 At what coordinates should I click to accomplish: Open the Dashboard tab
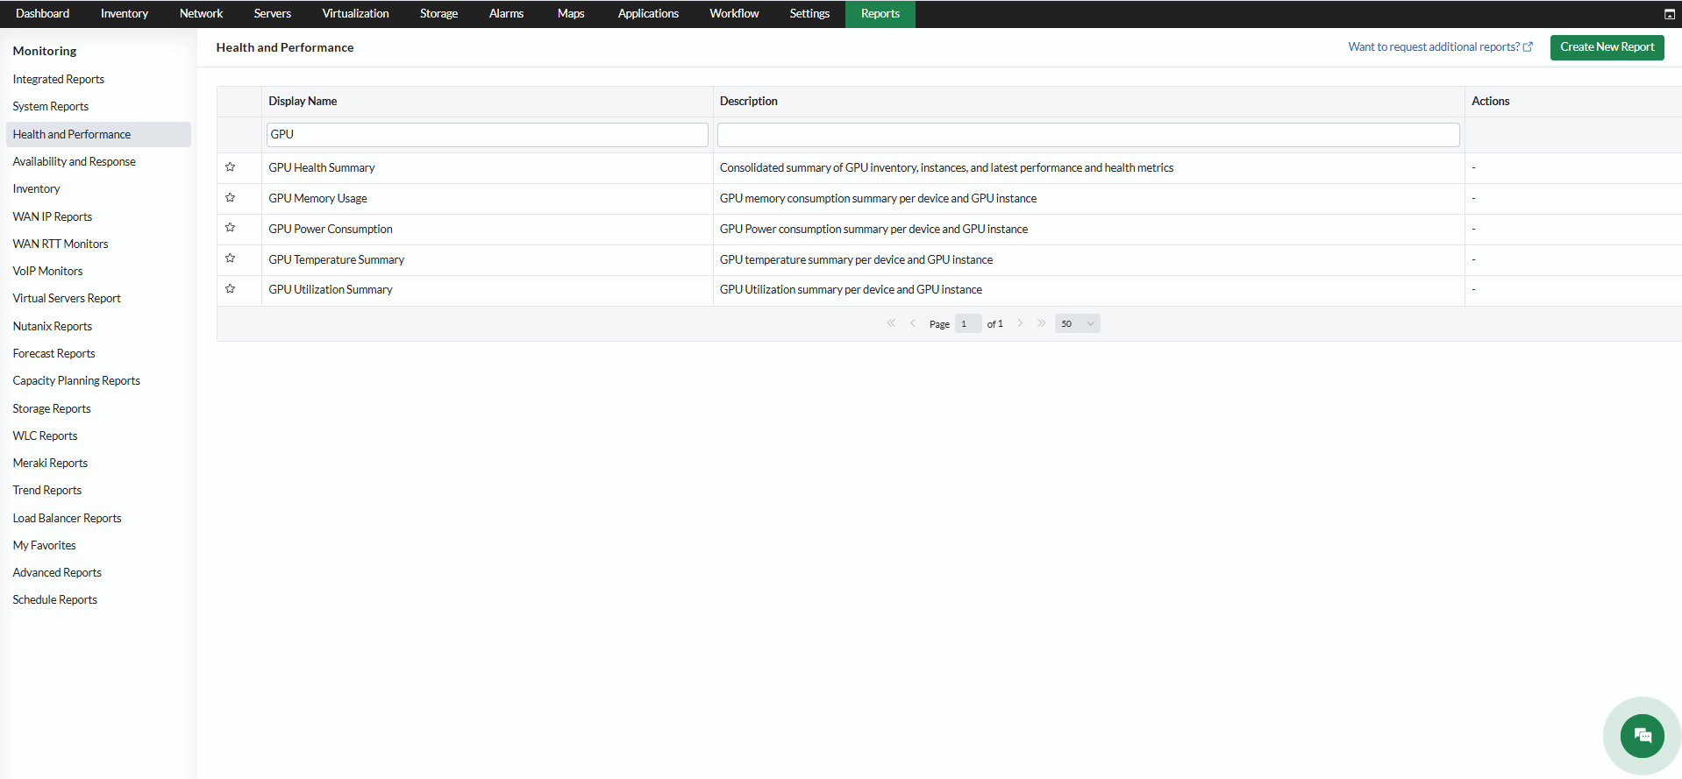tap(42, 14)
